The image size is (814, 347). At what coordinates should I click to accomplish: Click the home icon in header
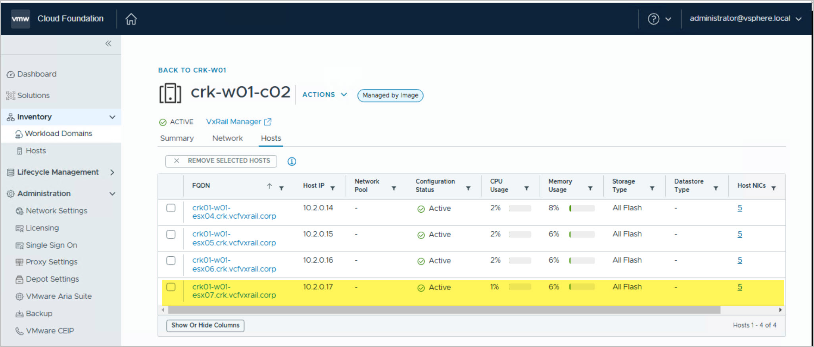click(131, 19)
